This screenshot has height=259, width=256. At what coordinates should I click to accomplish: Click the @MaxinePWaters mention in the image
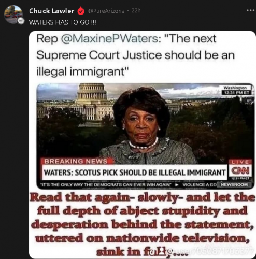tap(109, 39)
